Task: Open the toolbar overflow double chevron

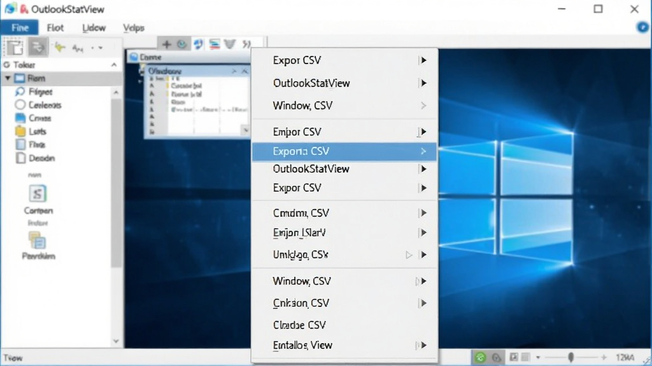Action: tap(247, 44)
